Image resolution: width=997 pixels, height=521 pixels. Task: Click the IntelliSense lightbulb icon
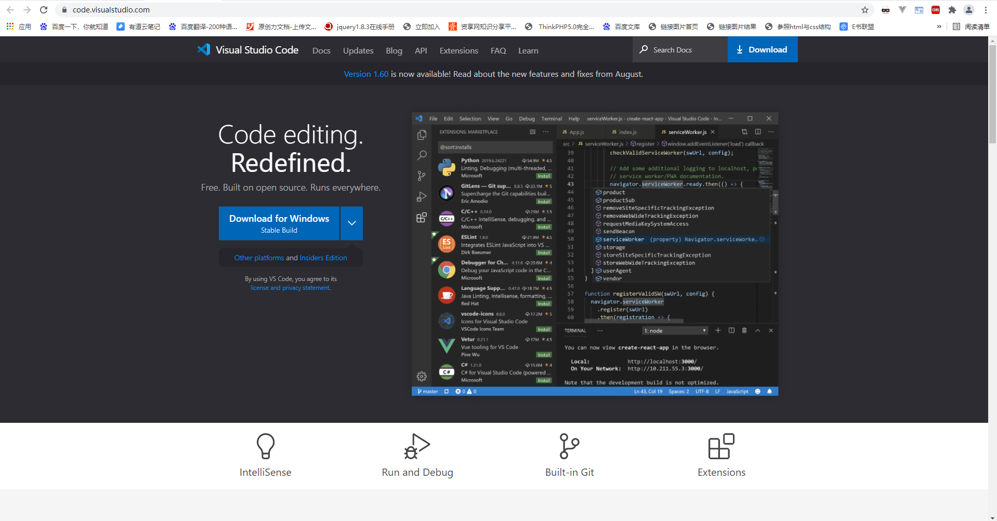coord(266,446)
